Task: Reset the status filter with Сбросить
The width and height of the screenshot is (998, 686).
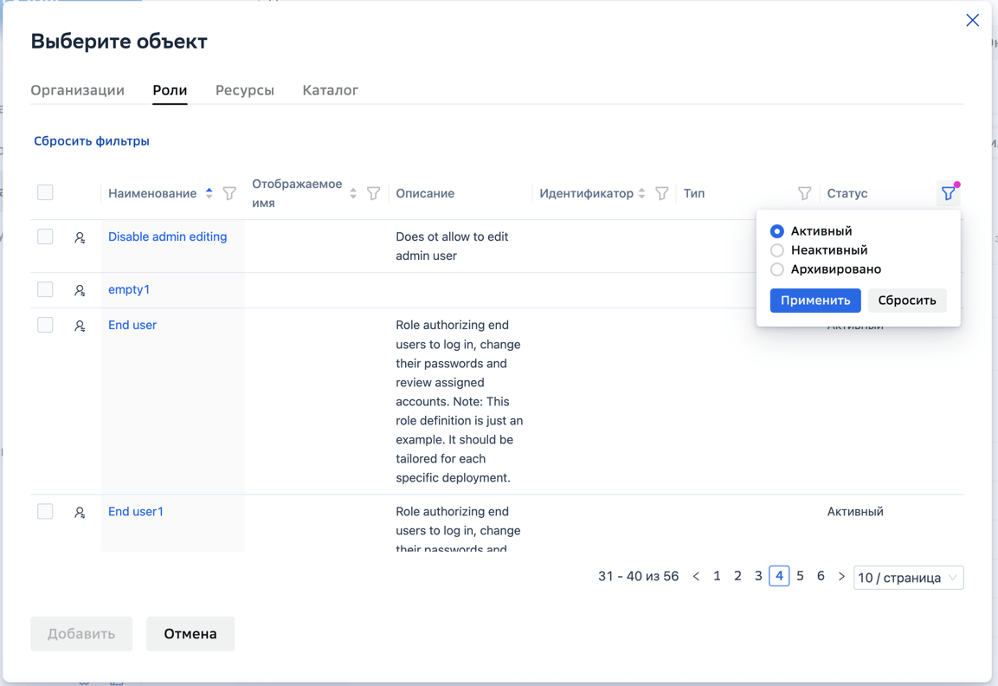Action: pos(907,301)
